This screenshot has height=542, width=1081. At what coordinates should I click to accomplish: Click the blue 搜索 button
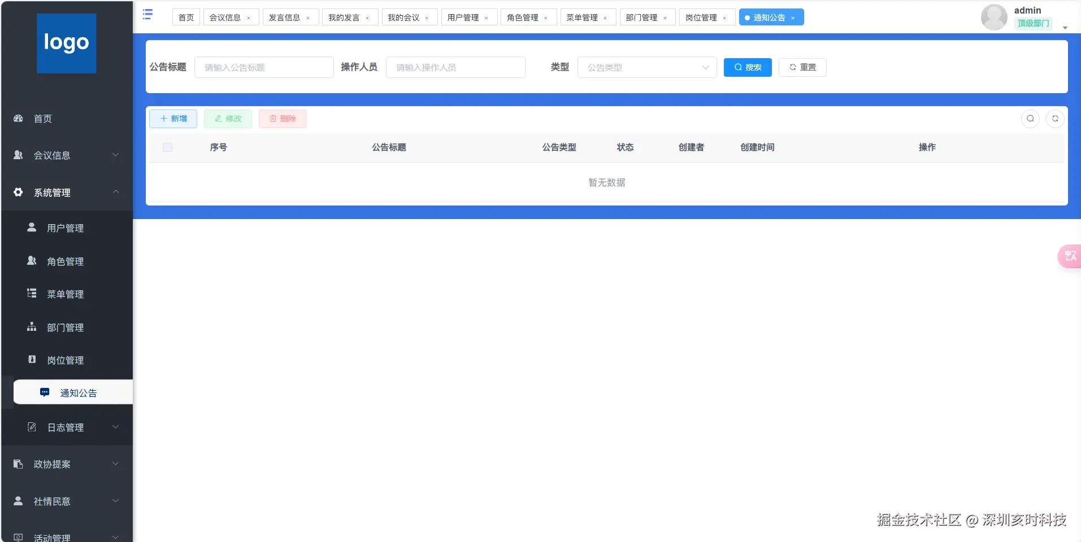[748, 67]
